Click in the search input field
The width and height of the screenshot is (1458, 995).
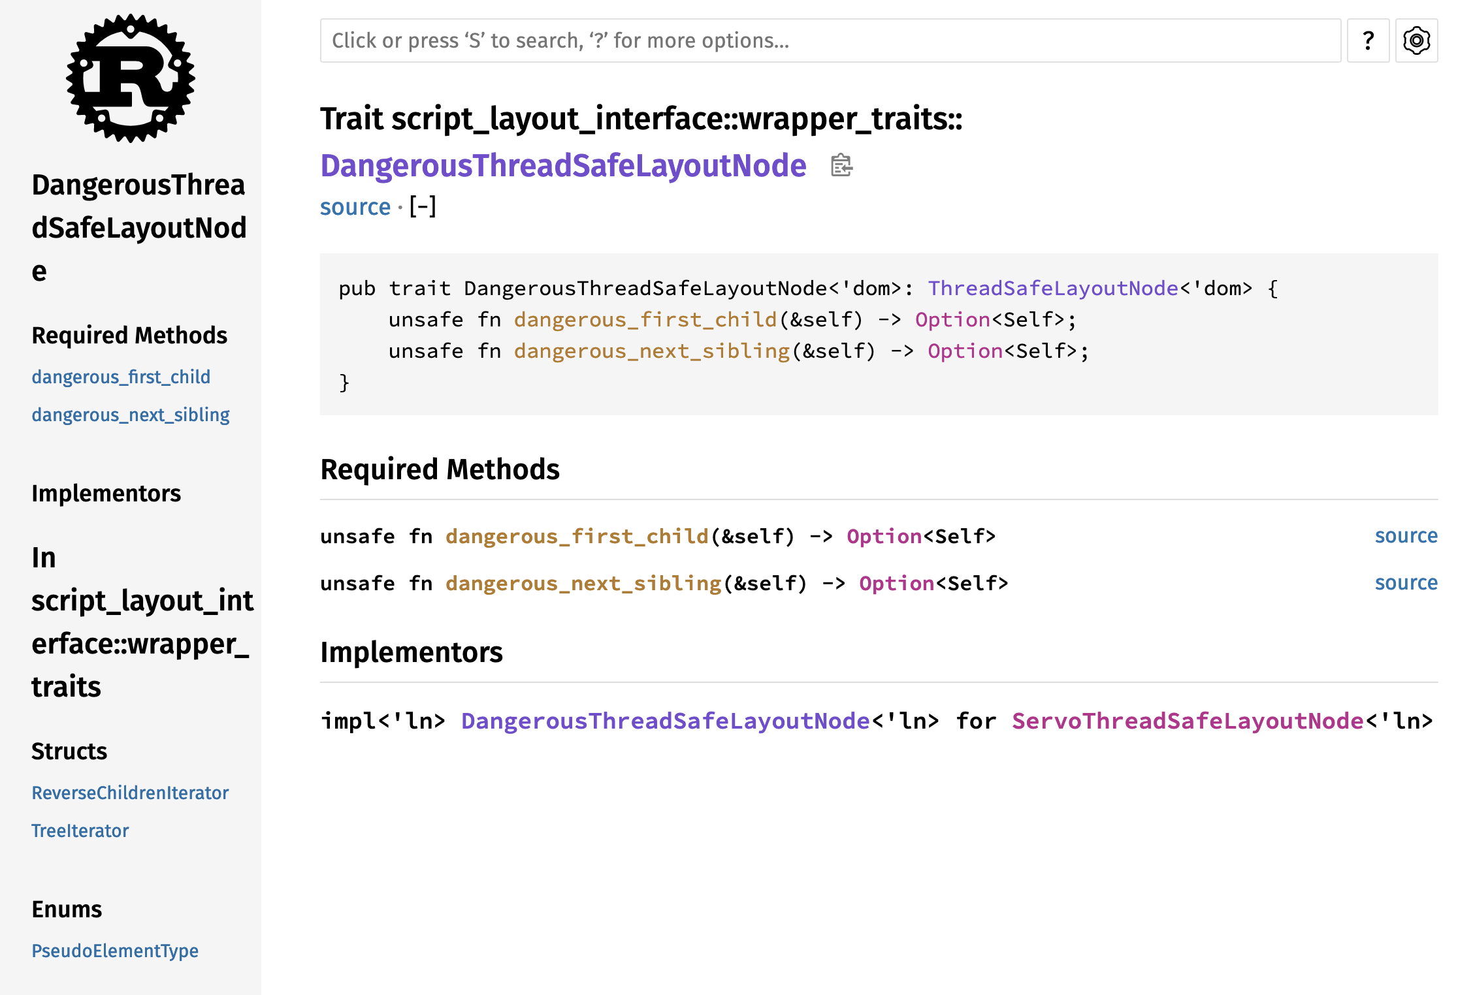point(830,40)
